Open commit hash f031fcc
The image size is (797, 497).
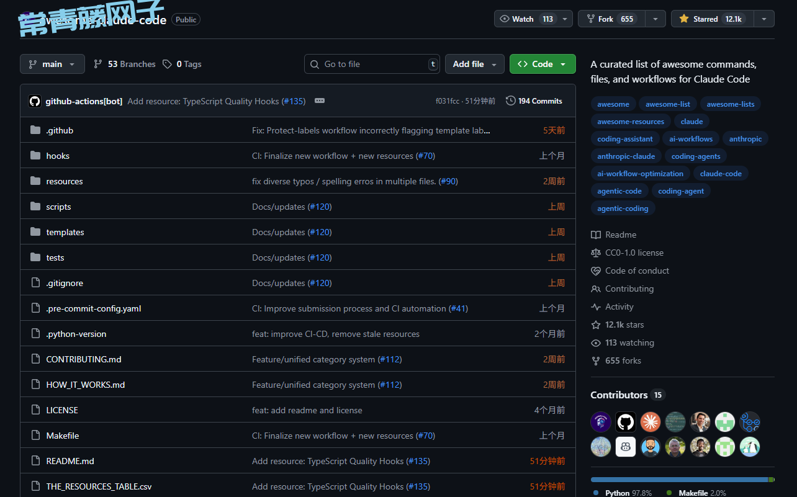click(x=447, y=101)
